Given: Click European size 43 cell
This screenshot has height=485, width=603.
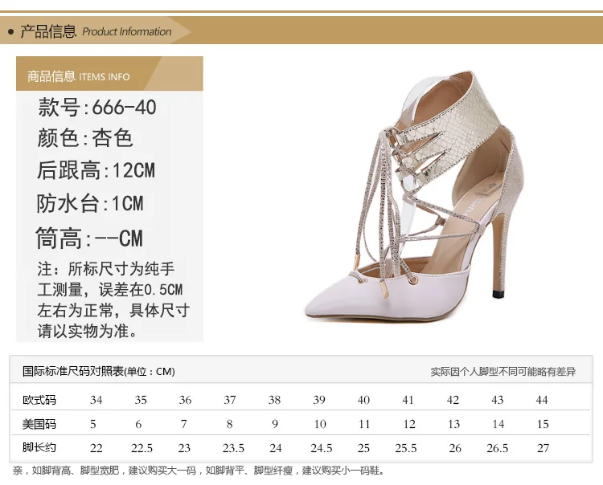Looking at the screenshot, I should tap(497, 400).
